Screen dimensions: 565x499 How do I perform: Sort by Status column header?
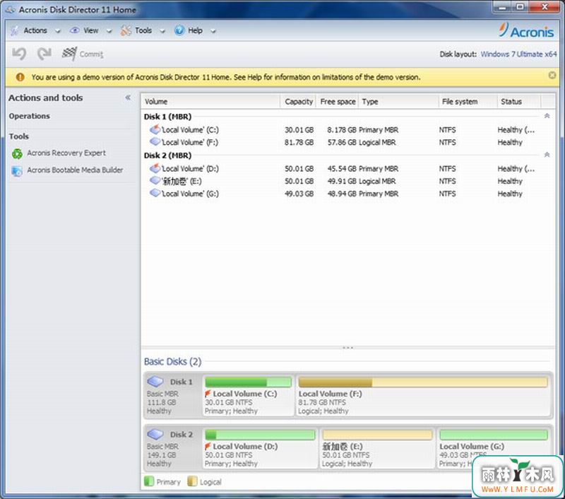click(519, 102)
